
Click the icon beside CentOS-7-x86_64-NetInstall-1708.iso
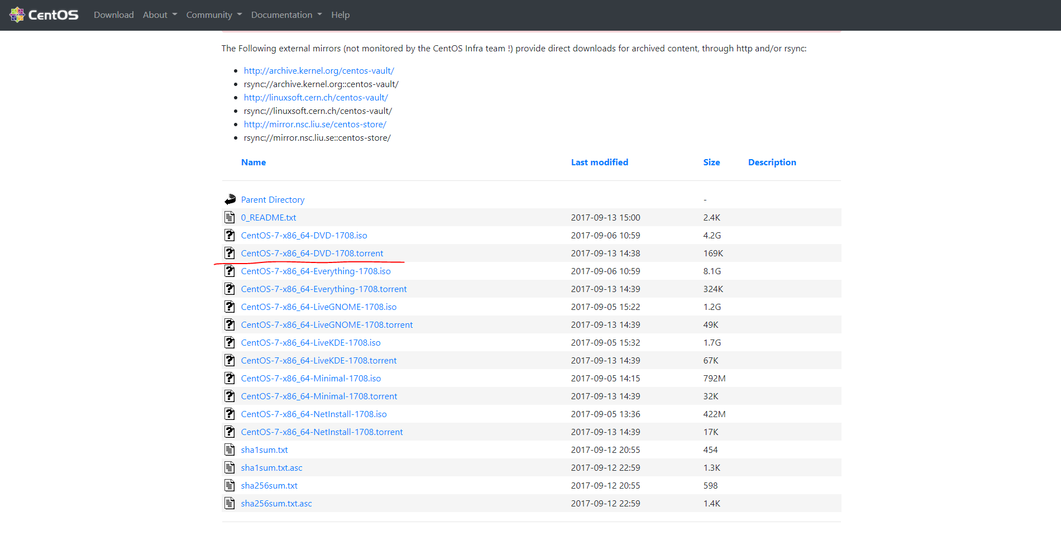(230, 414)
